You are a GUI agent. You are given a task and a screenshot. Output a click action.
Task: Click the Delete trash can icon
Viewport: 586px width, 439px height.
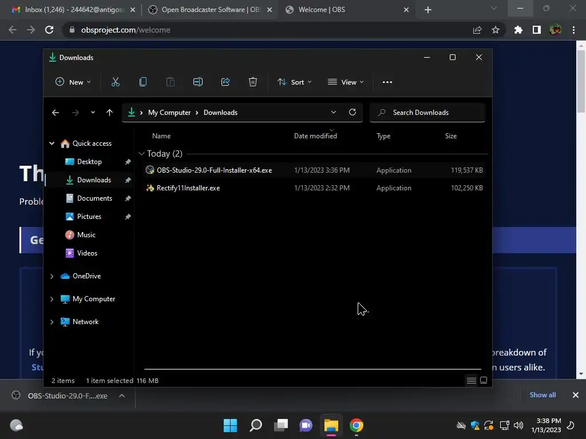point(253,82)
